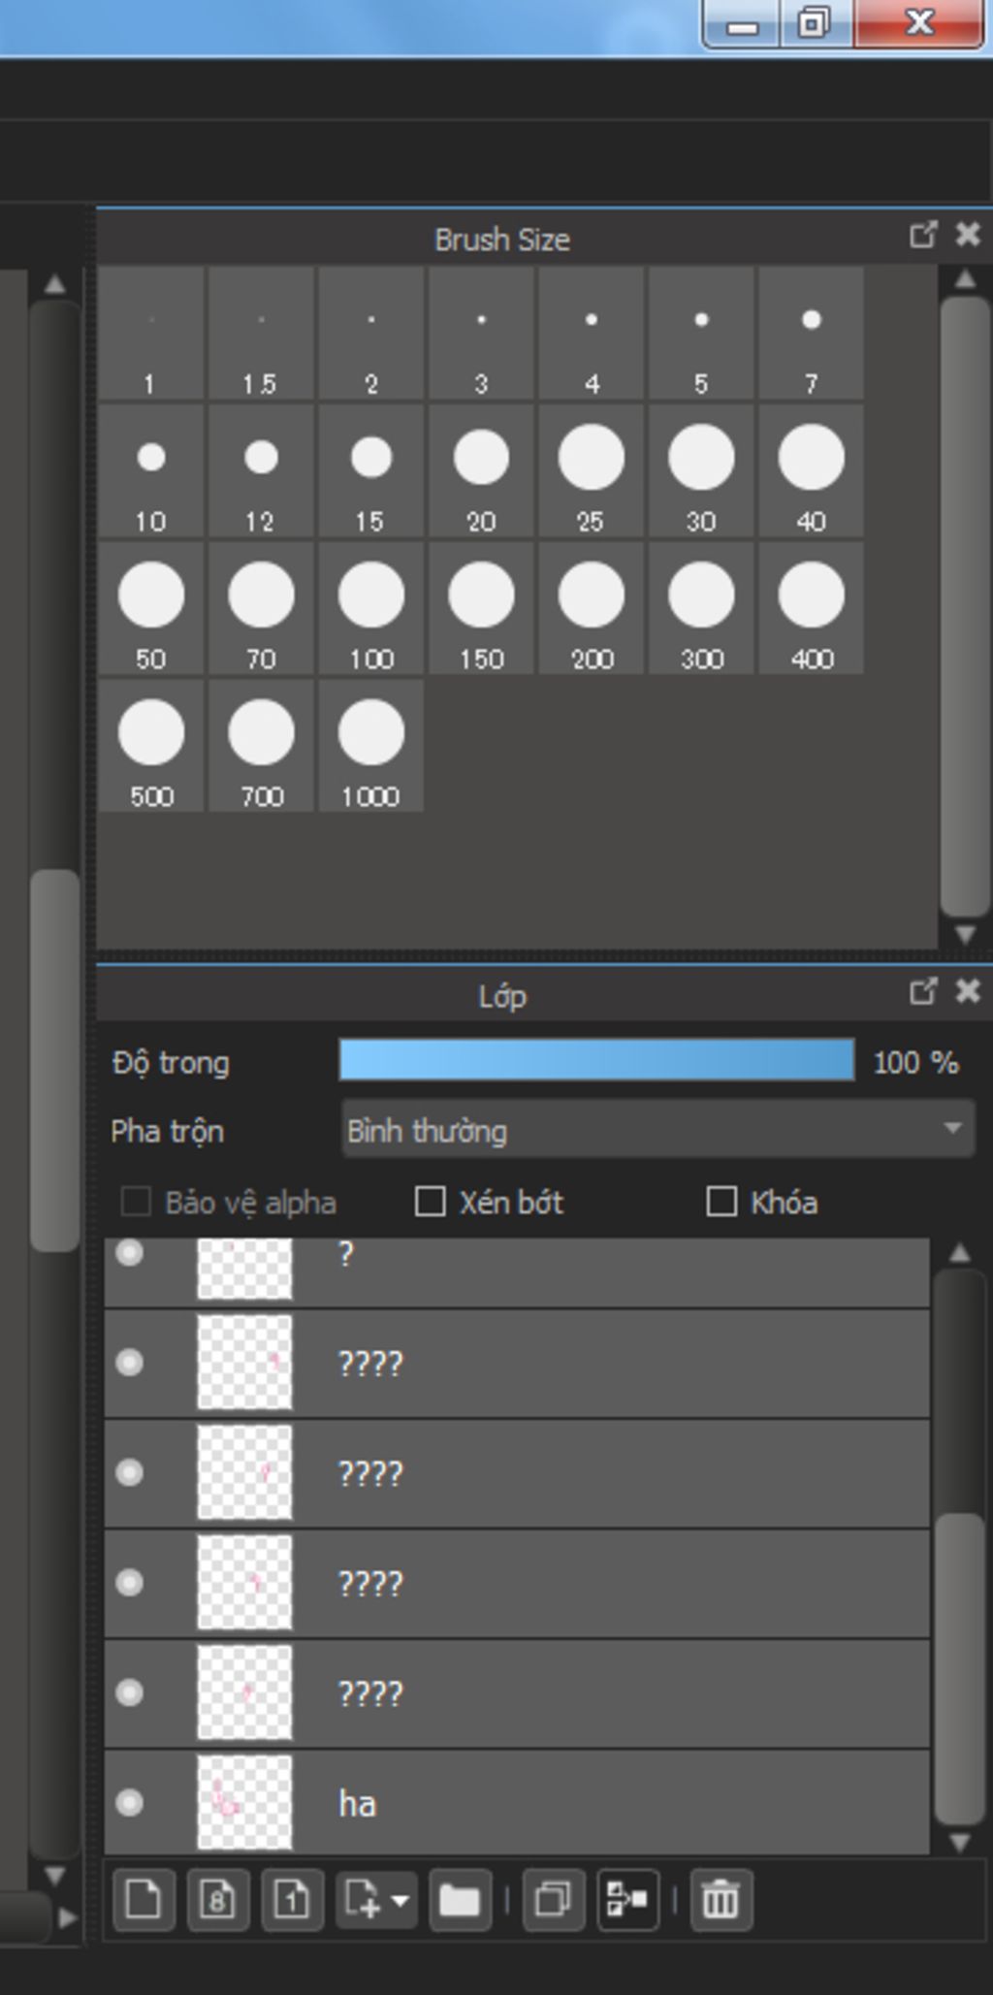Undock the Brush Size panel

point(923,235)
